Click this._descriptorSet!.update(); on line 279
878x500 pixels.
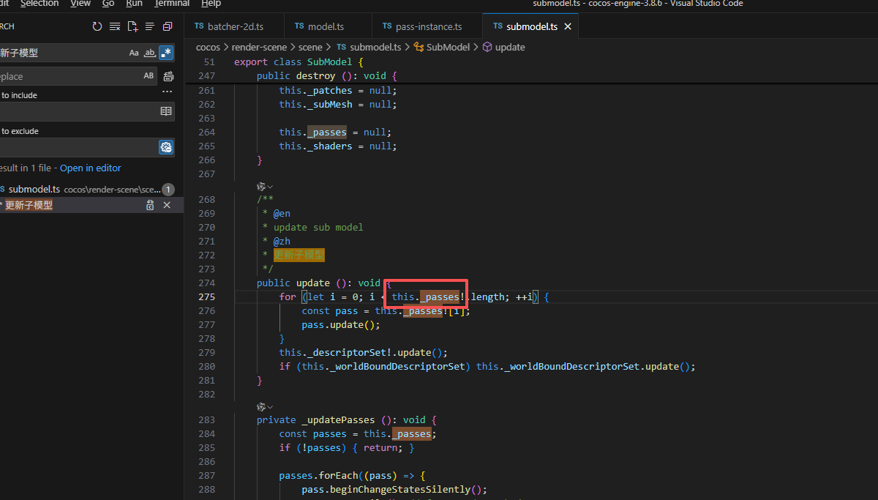pyautogui.click(x=363, y=353)
